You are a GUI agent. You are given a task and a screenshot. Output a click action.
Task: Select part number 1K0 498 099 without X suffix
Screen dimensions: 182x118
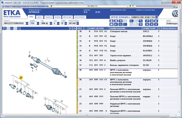coord(96,104)
